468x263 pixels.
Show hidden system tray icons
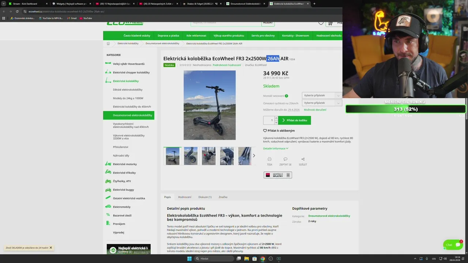[x=415, y=259]
